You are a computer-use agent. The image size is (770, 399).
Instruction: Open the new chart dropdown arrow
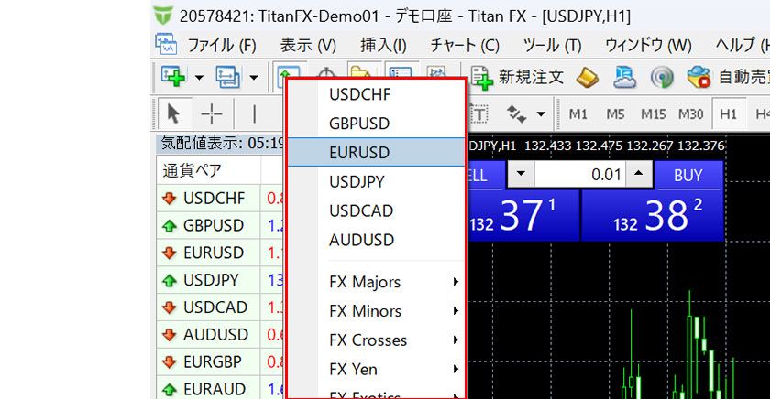(199, 78)
